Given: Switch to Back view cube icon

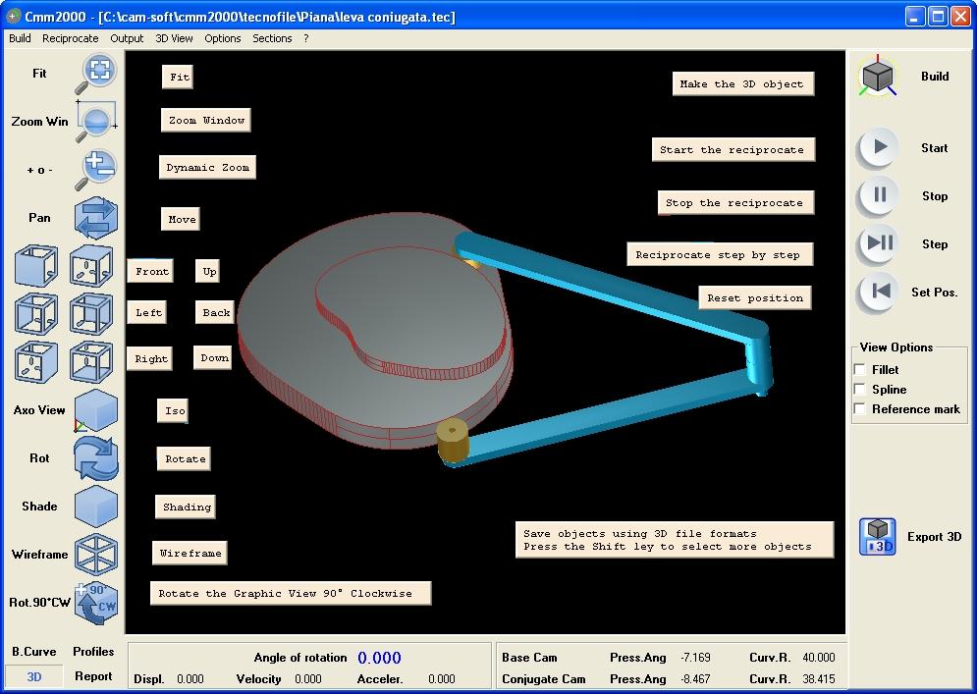Looking at the screenshot, I should tap(91, 314).
